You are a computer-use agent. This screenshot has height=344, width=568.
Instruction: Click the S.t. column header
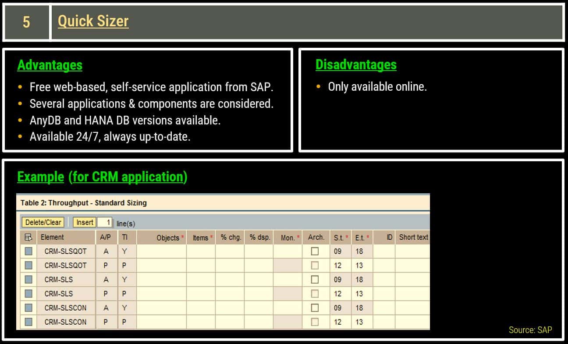[x=341, y=238]
